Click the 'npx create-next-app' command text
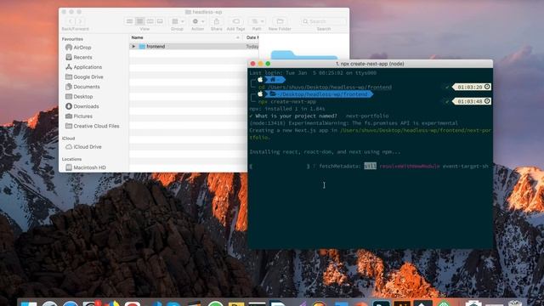 [287, 102]
